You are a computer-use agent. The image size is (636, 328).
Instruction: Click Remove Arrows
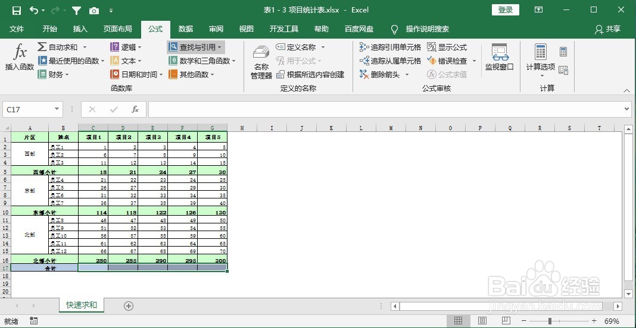(380, 74)
